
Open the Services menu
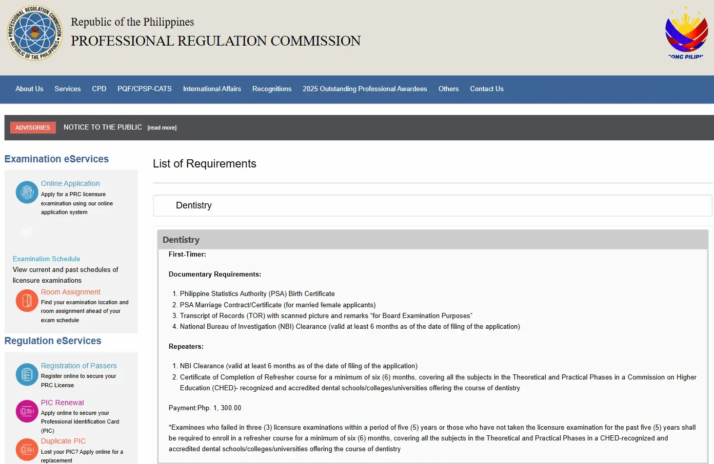[68, 89]
